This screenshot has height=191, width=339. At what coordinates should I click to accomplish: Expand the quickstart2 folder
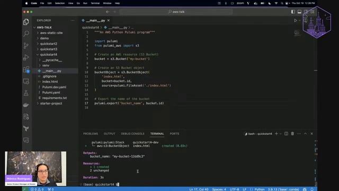pyautogui.click(x=49, y=44)
